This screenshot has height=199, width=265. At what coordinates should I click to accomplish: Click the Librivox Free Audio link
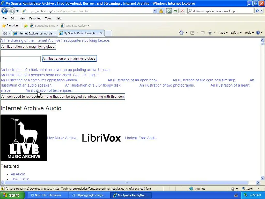(141, 138)
